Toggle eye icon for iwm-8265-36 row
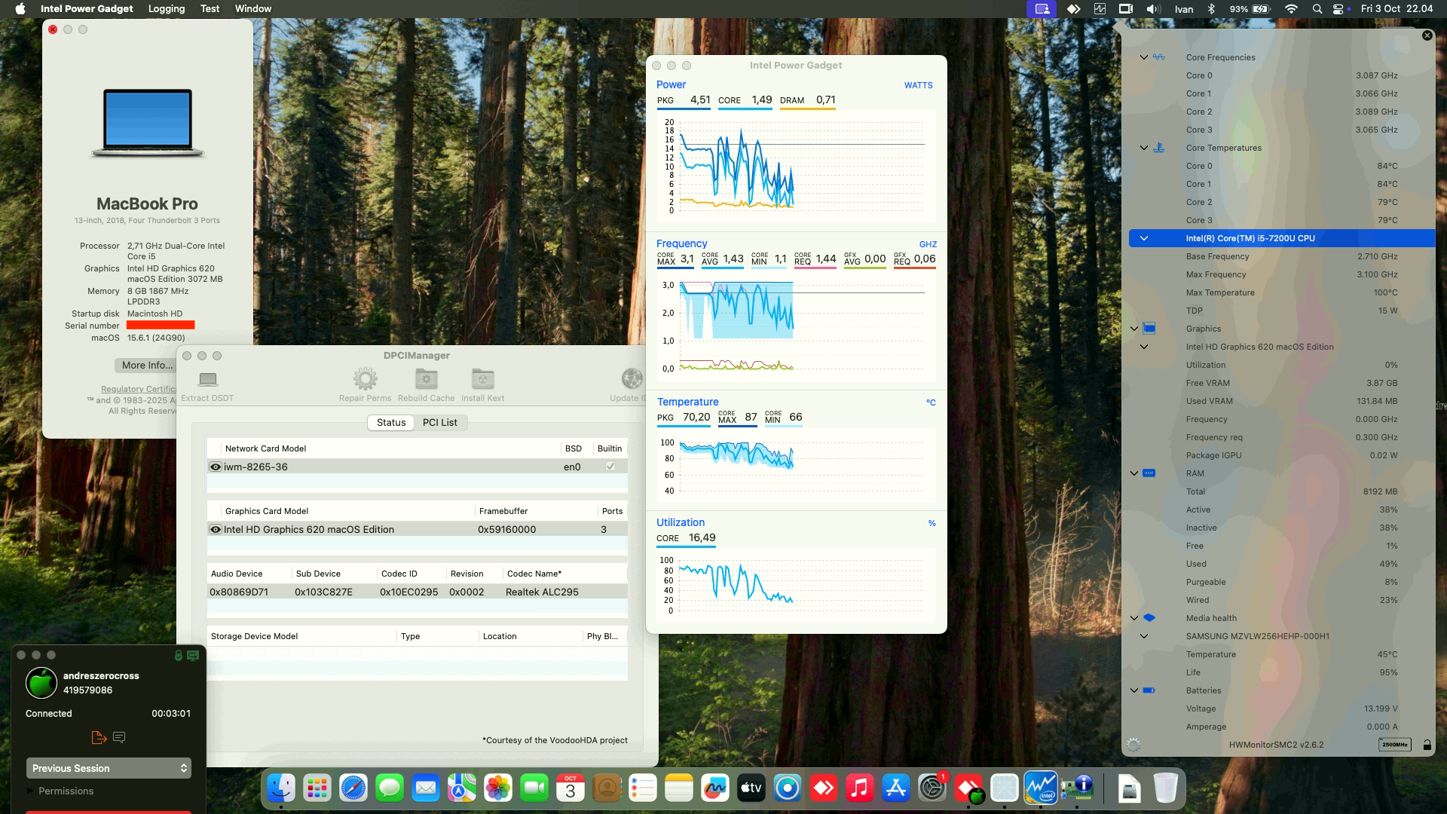The height and width of the screenshot is (814, 1447). click(216, 467)
